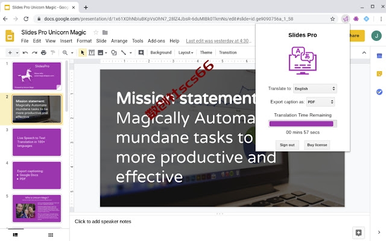
Task: Open Keep notes in side panel
Action: 379,74
